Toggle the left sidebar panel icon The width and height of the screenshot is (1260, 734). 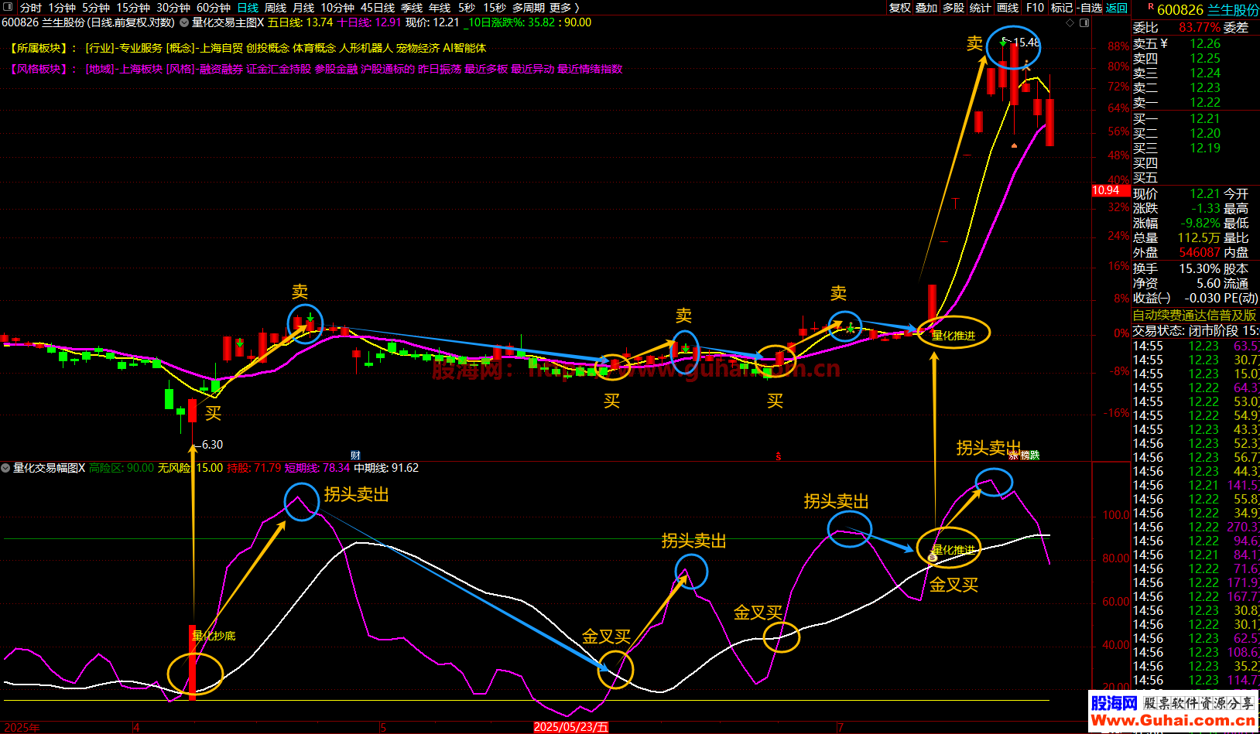(6, 7)
